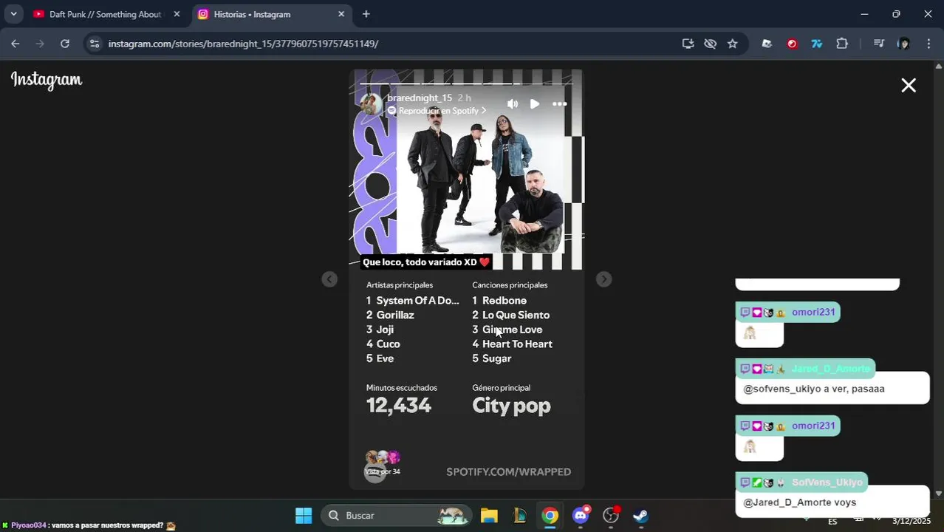Click the System Of A Do... artist entry
Image resolution: width=944 pixels, height=532 pixels.
coord(413,301)
